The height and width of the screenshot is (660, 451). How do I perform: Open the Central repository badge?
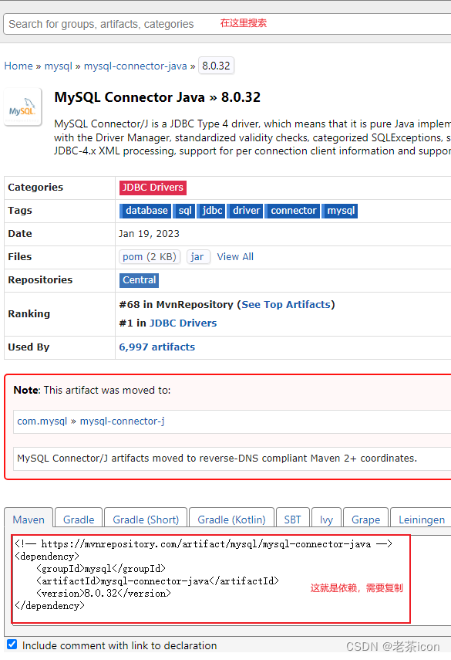tap(139, 280)
